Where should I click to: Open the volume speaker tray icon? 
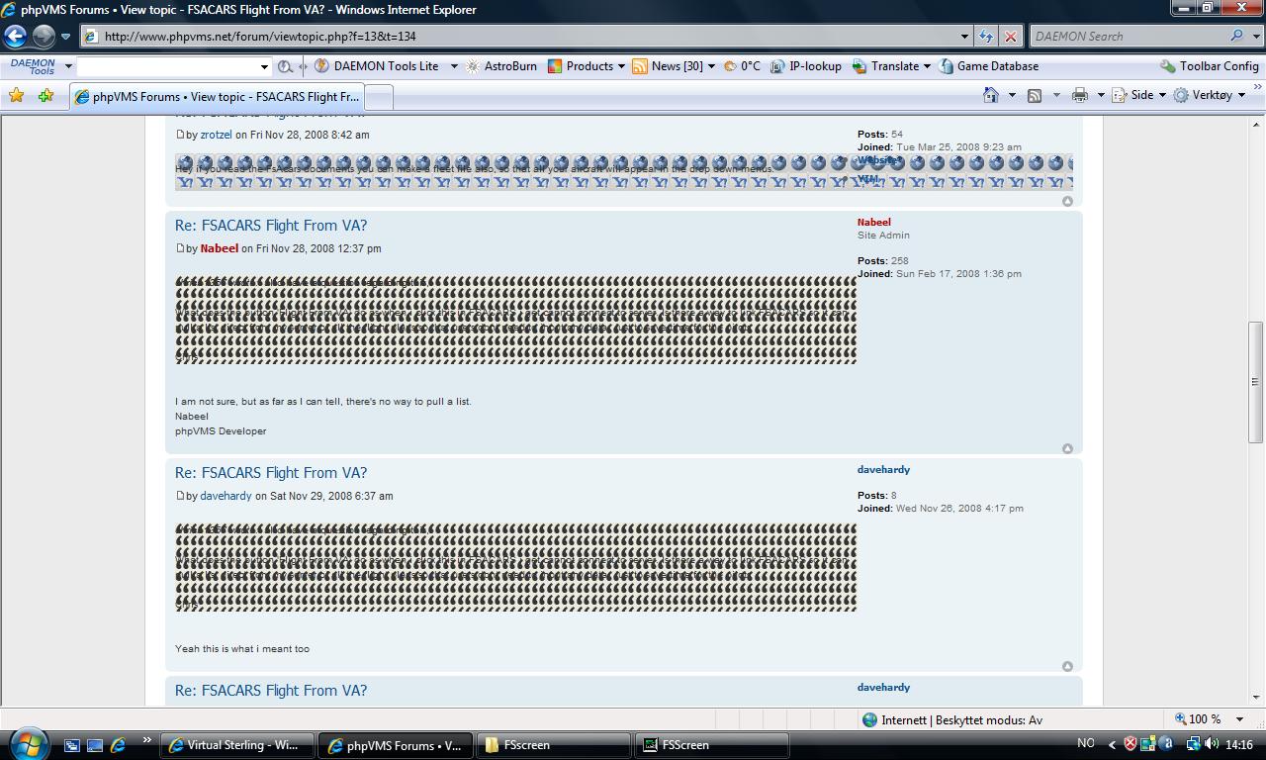pyautogui.click(x=1213, y=744)
